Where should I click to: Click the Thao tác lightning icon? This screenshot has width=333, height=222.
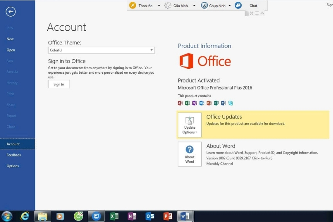[x=132, y=5]
